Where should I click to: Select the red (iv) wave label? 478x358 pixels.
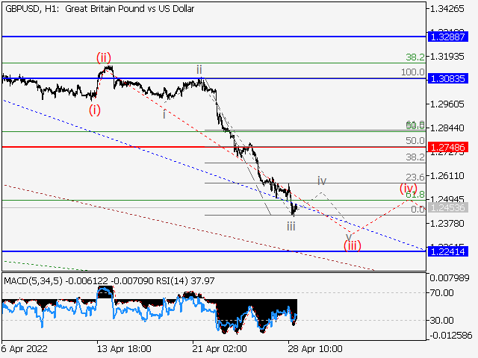click(409, 188)
